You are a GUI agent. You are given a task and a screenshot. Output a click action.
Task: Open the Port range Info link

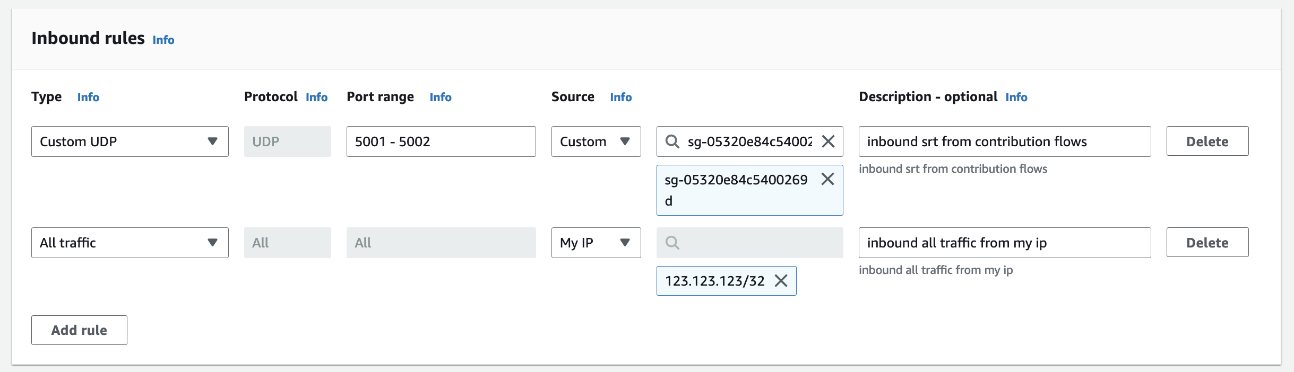441,98
